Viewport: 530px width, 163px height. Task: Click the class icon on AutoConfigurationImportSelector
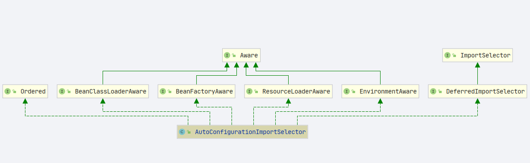pos(182,132)
